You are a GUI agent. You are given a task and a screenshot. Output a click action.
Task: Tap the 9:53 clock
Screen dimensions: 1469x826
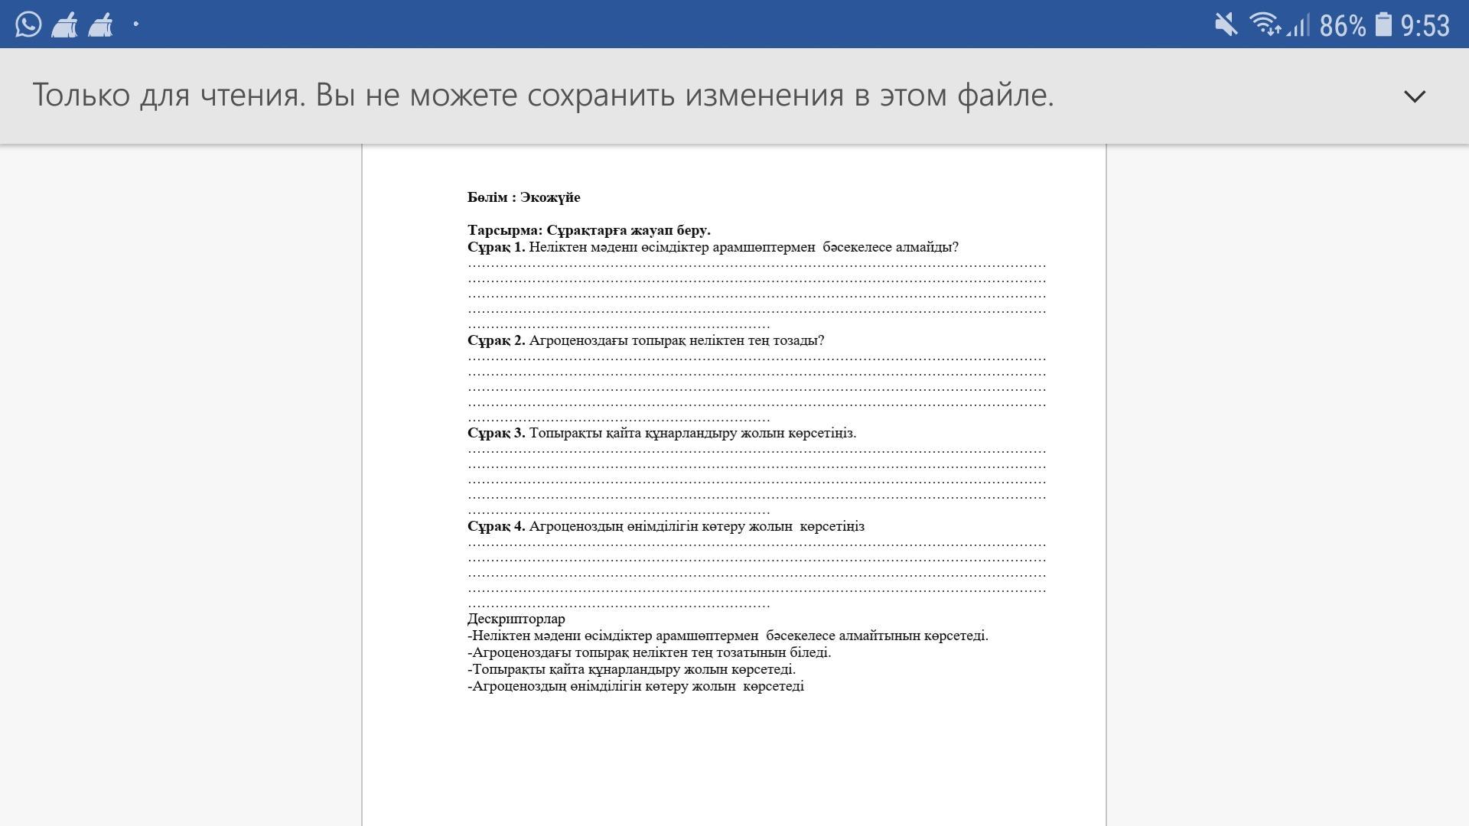1425,25
